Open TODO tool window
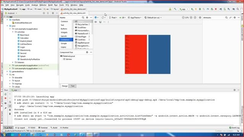Image resolution: width=244 pixels, height=137 pixels. tap(32, 128)
